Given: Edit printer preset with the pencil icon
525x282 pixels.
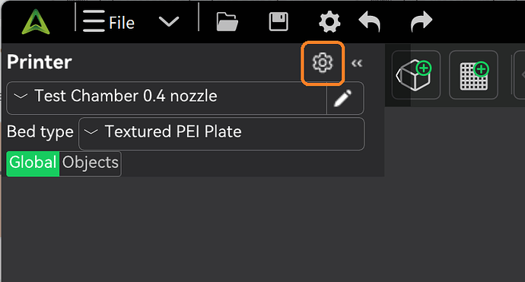Looking at the screenshot, I should pos(343,98).
